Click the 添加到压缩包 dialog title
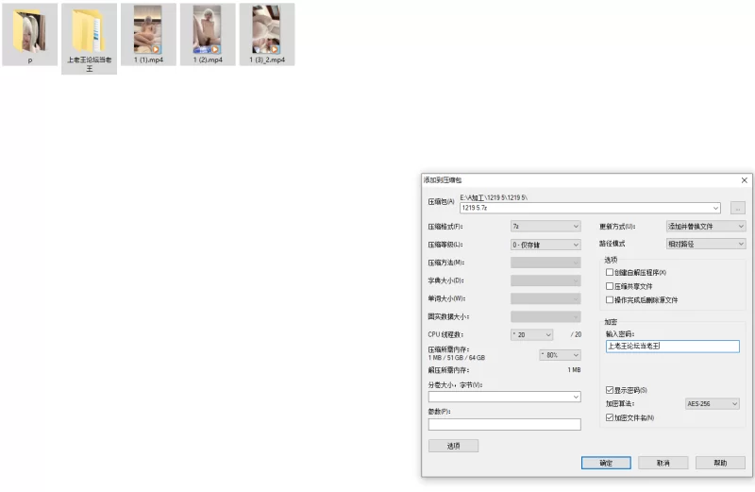This screenshot has height=492, width=755. [x=443, y=179]
